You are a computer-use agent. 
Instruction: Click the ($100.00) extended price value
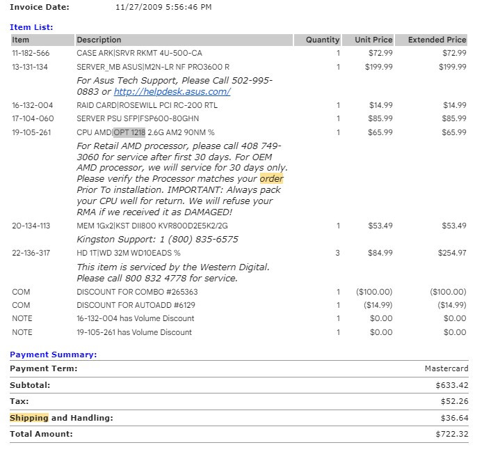448,292
